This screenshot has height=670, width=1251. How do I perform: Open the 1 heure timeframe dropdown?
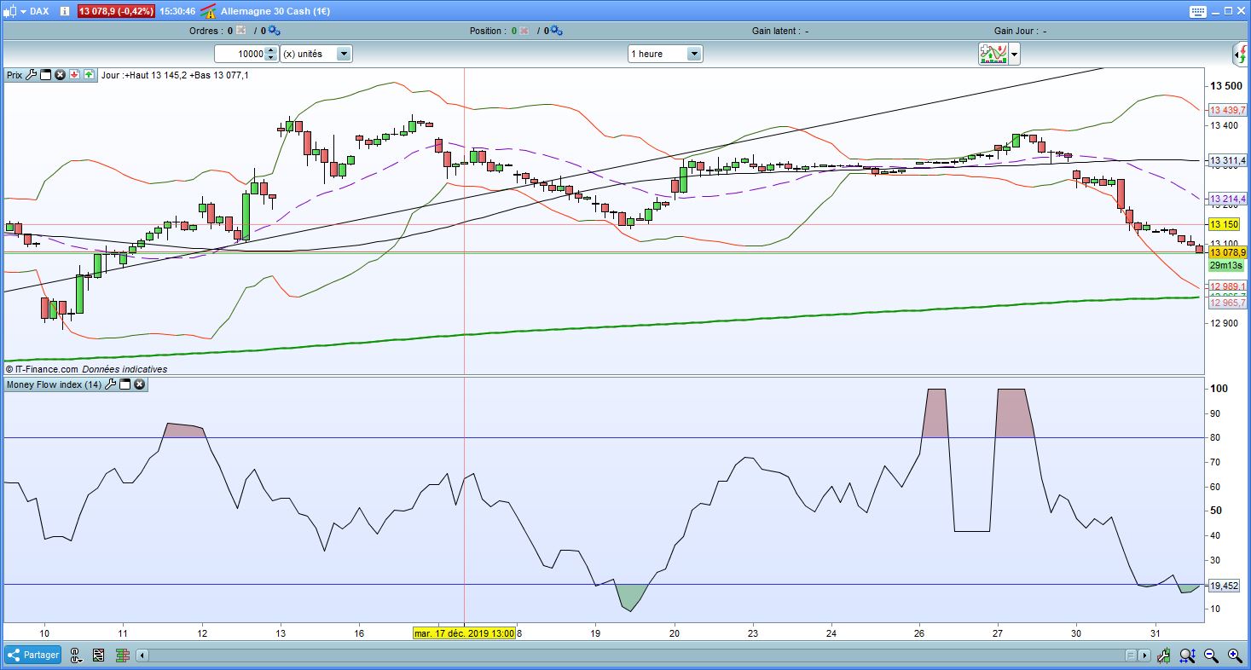point(664,54)
